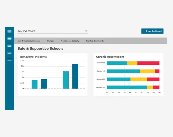The height and width of the screenshot is (137, 173).
Task: Expand the Key Indicators dropdown arrow
Action: 86,31
